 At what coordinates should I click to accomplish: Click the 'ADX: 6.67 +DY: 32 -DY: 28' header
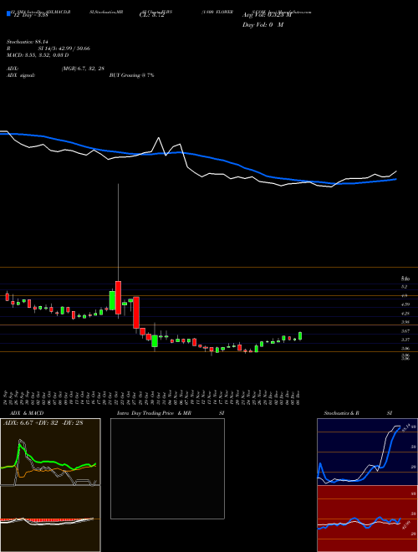point(43,423)
